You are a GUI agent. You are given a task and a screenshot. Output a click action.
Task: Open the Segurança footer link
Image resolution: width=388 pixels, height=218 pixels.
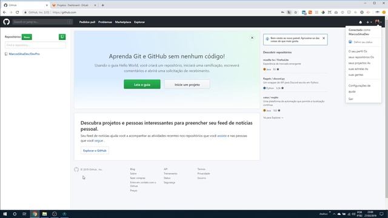click(170, 183)
